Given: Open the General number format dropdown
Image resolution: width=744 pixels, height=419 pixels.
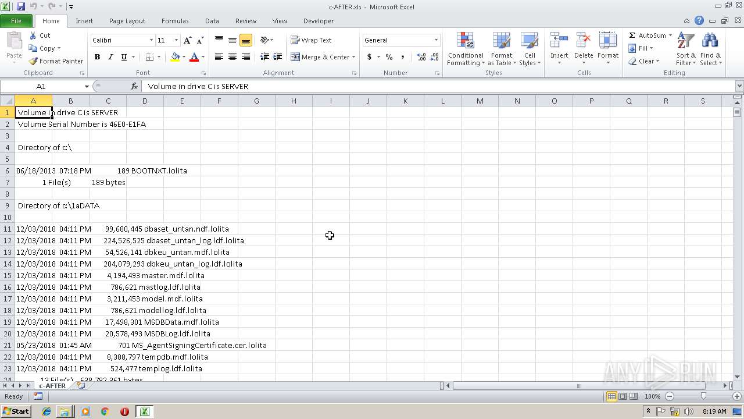Looking at the screenshot, I should pyautogui.click(x=436, y=40).
